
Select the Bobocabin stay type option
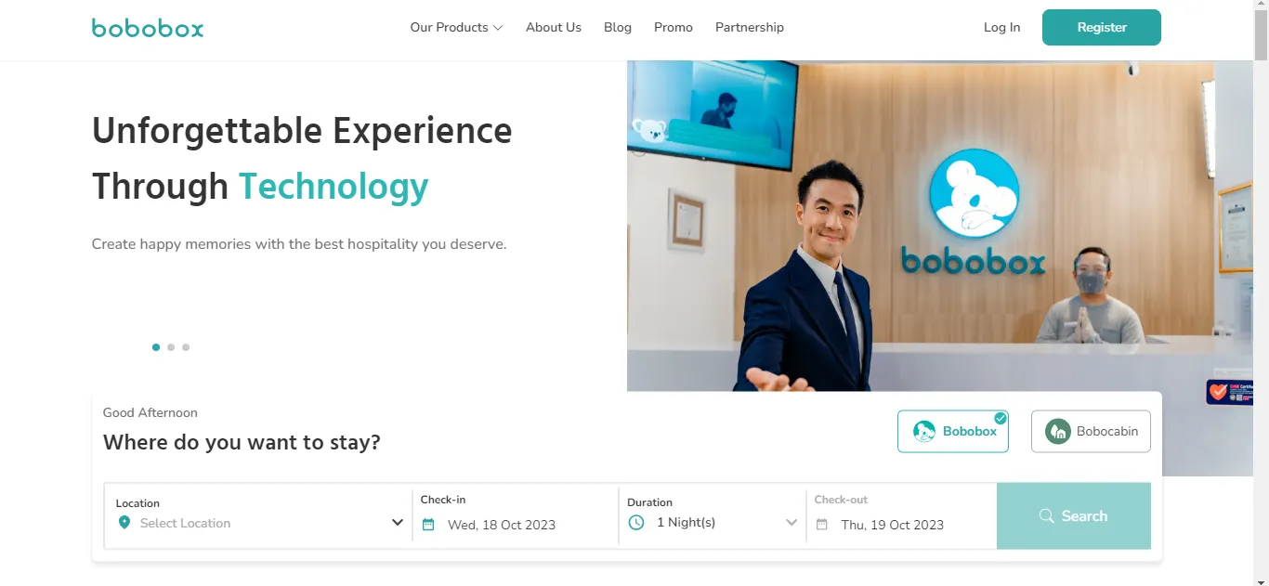click(x=1091, y=432)
